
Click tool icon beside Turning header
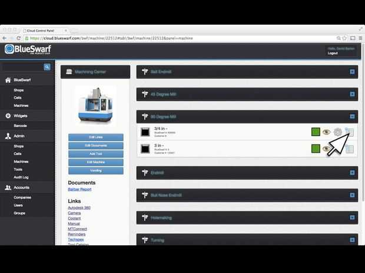click(x=145, y=240)
